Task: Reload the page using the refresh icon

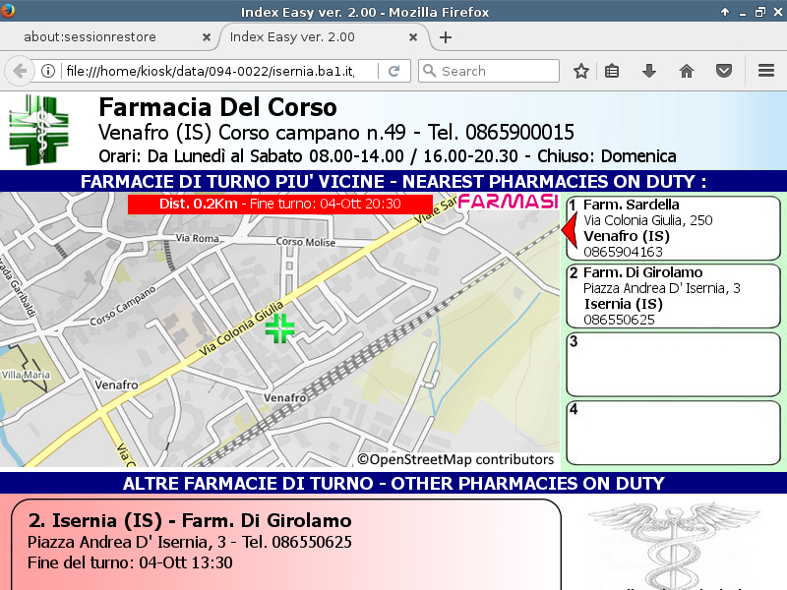Action: (393, 71)
